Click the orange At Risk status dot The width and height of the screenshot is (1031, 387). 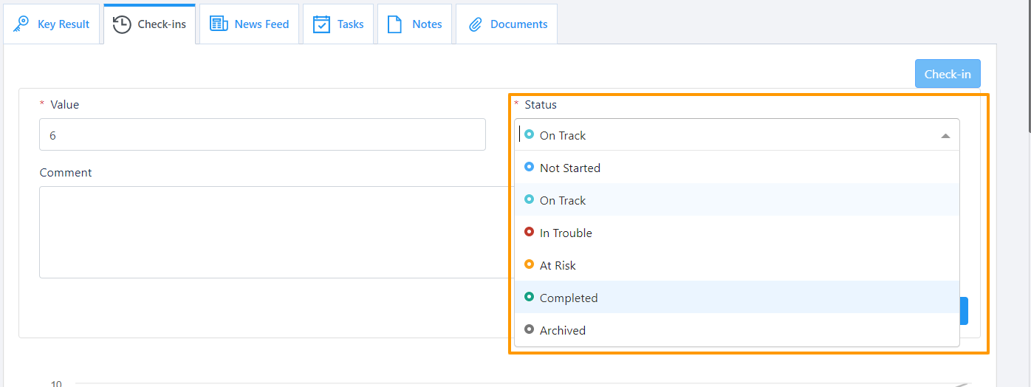click(529, 264)
